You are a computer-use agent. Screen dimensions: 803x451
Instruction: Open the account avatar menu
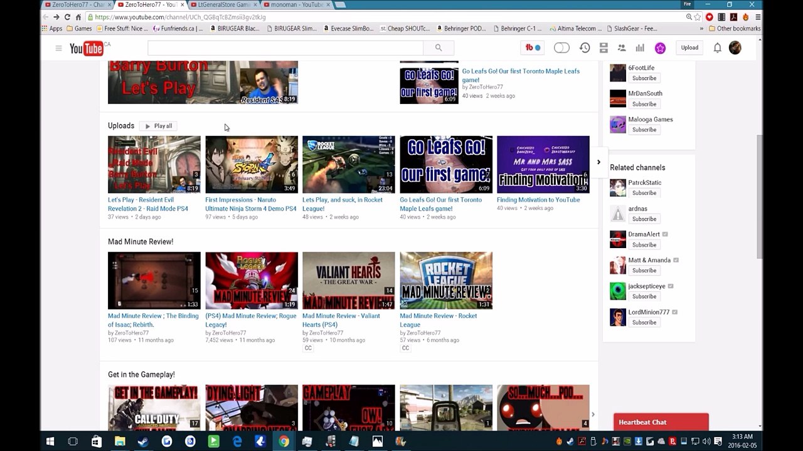point(735,48)
